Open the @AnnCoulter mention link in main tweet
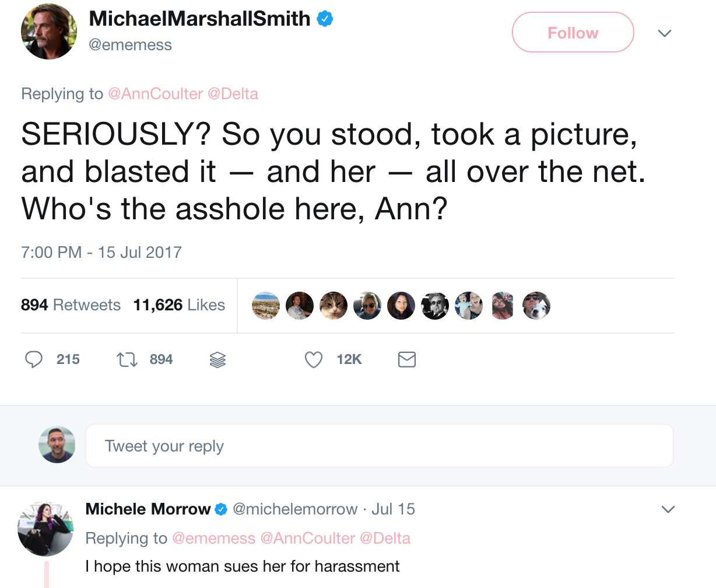Screen dimensions: 716x588 click(156, 94)
